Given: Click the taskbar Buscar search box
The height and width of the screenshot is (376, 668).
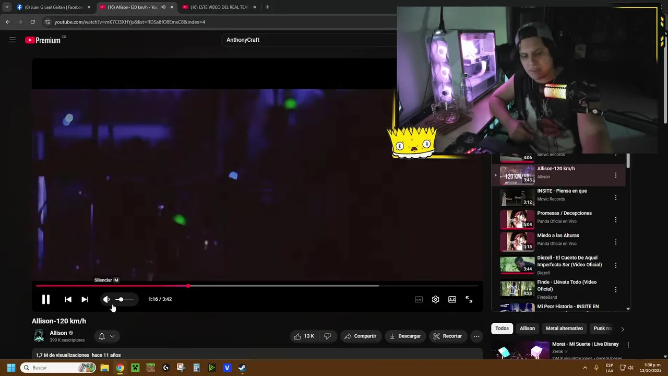Looking at the screenshot, I should click(x=58, y=368).
